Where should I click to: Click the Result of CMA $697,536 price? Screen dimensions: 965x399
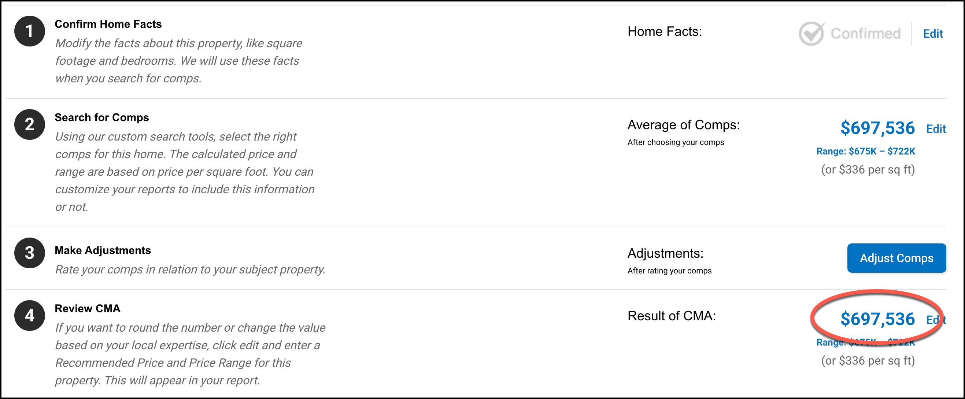877,319
